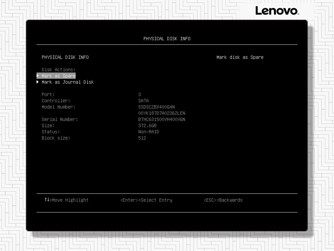
Task: Select the Controller value SATA
Action: click(x=144, y=101)
